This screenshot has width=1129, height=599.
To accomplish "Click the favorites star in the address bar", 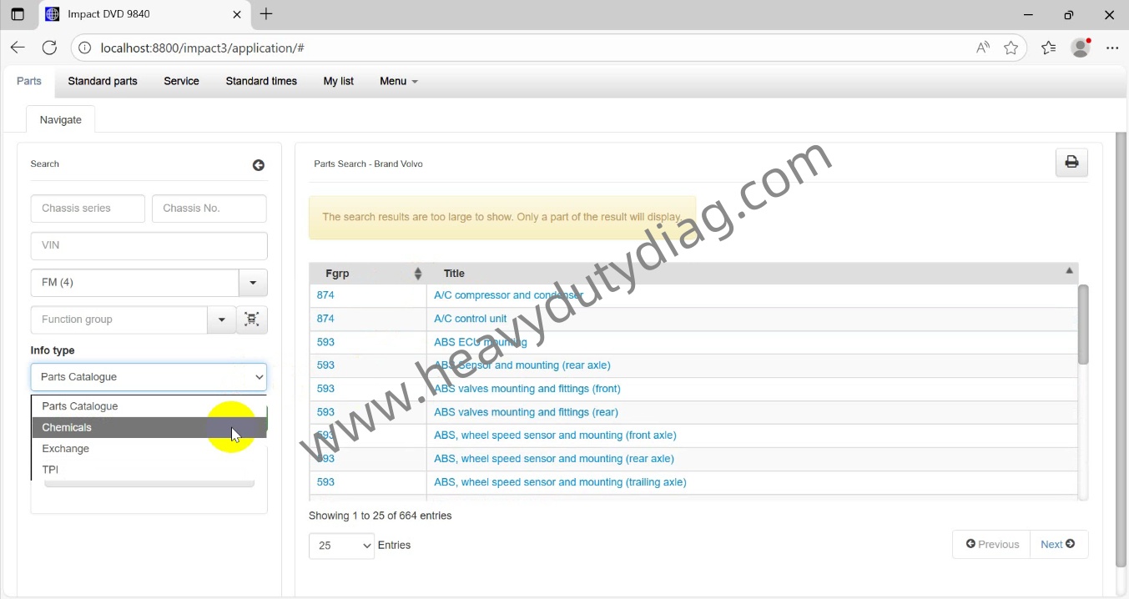I will pyautogui.click(x=1011, y=48).
